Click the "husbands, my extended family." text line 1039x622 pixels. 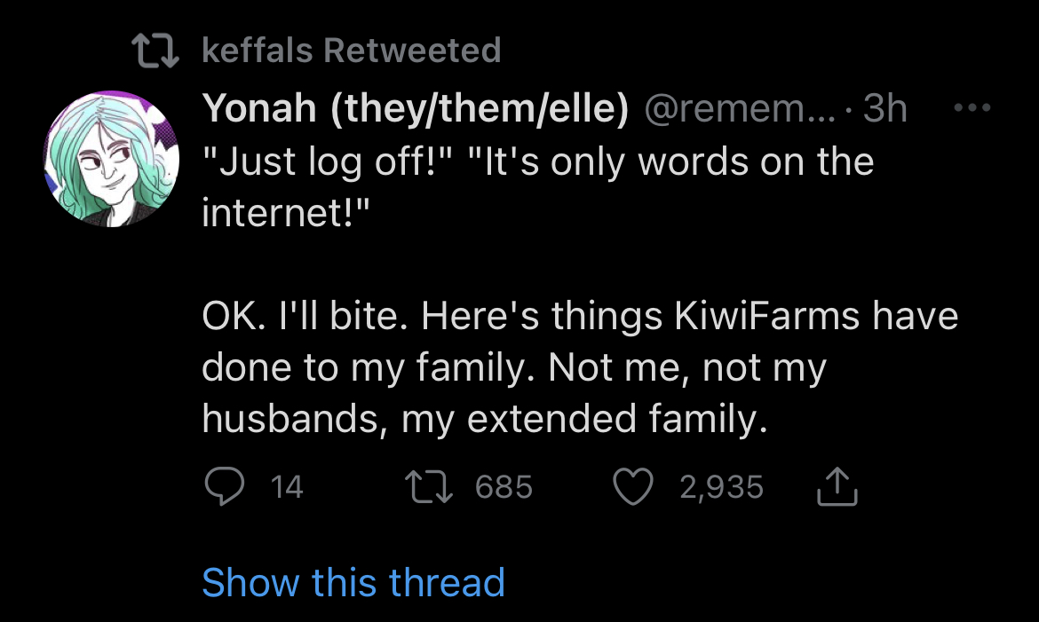coord(484,419)
